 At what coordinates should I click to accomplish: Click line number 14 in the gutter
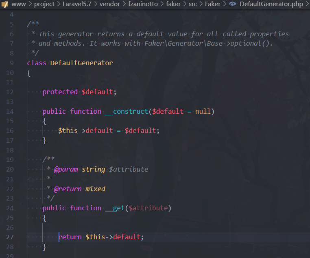point(10,112)
